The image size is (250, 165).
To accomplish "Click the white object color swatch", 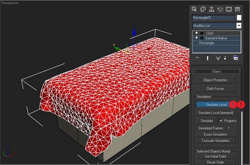I will pyautogui.click(x=239, y=18).
